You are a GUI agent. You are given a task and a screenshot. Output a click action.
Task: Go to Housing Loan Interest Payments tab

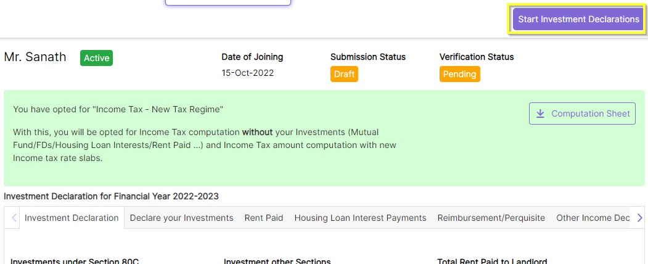tap(360, 218)
